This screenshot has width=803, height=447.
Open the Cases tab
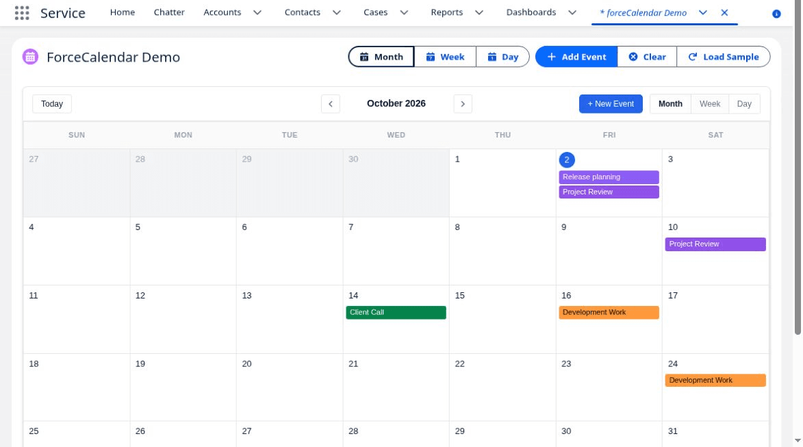click(375, 12)
